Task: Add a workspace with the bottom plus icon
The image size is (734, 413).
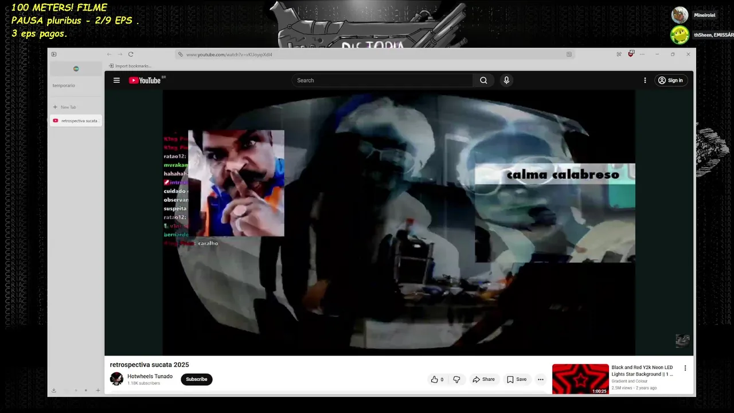Action: 98,391
